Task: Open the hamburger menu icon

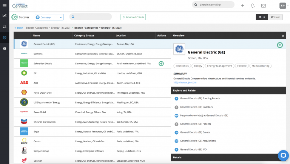Action: click(5, 5)
